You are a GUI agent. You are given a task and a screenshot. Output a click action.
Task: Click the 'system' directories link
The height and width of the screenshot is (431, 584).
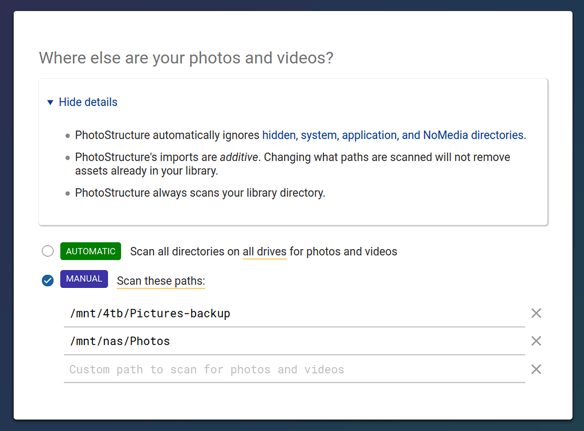[317, 135]
